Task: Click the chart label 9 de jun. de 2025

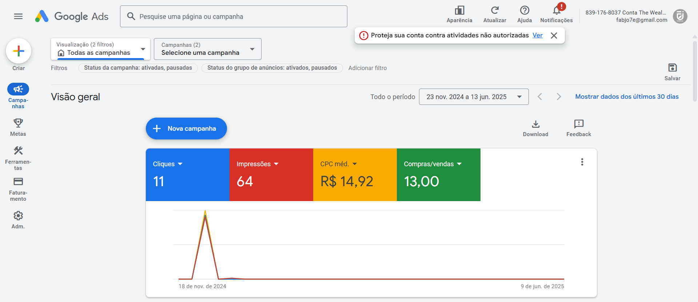Action: 542,286
